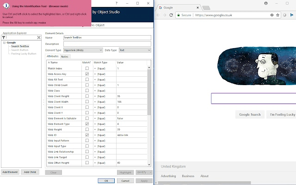Click the Cancel button
The image size is (296, 185).
[x=125, y=181]
